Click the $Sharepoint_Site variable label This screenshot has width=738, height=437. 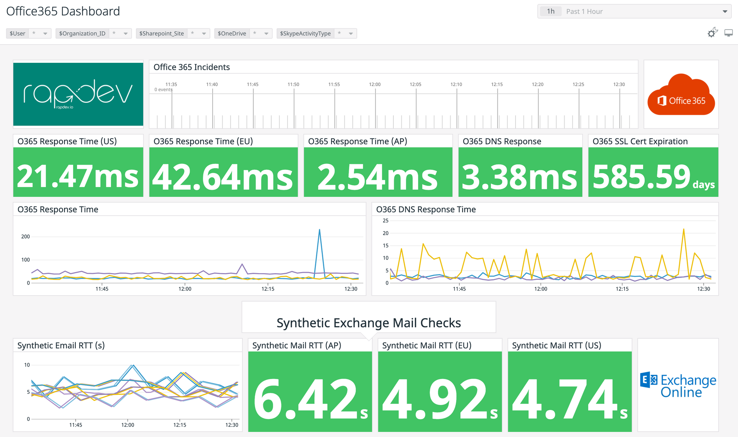[162, 33]
